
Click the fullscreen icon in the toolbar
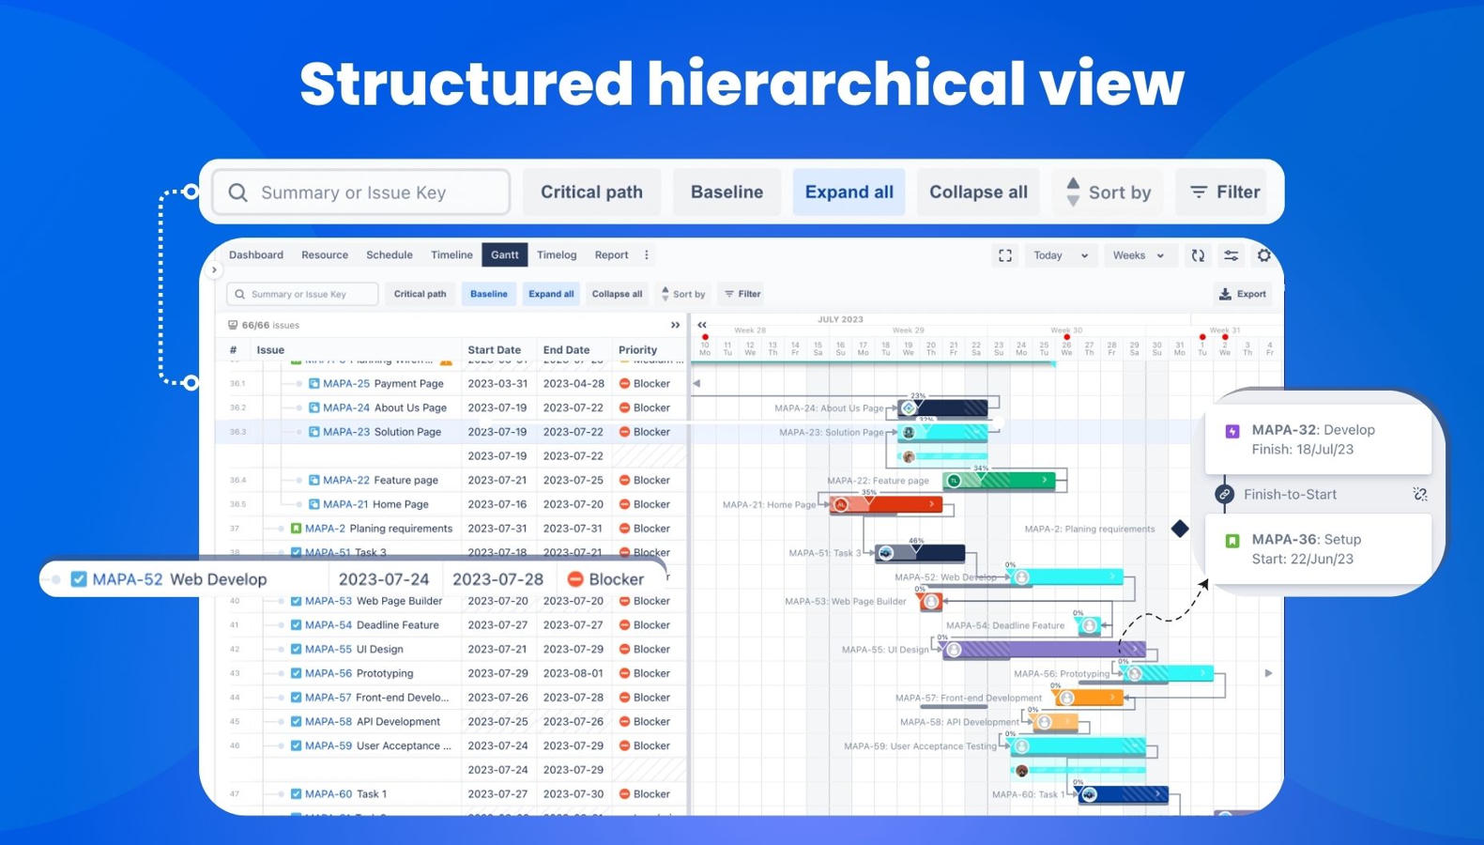[x=1004, y=255]
